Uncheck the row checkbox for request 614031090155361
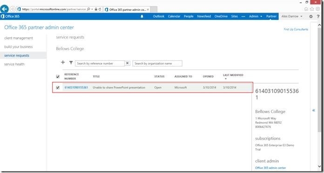324x173 pixels. (58, 87)
